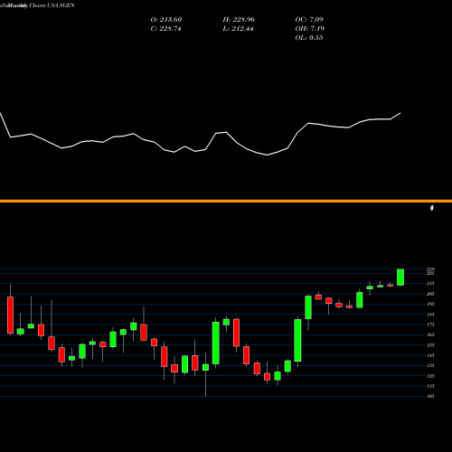Click the 125 price axis label
Viewport: 452px width, 452px height.
tap(431, 376)
